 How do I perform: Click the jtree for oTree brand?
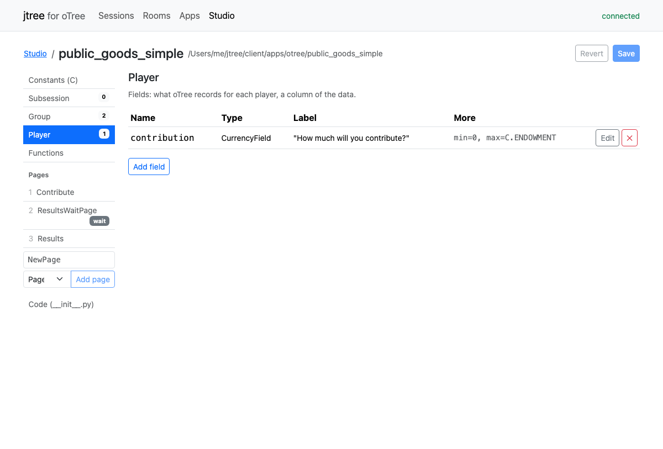(x=54, y=15)
